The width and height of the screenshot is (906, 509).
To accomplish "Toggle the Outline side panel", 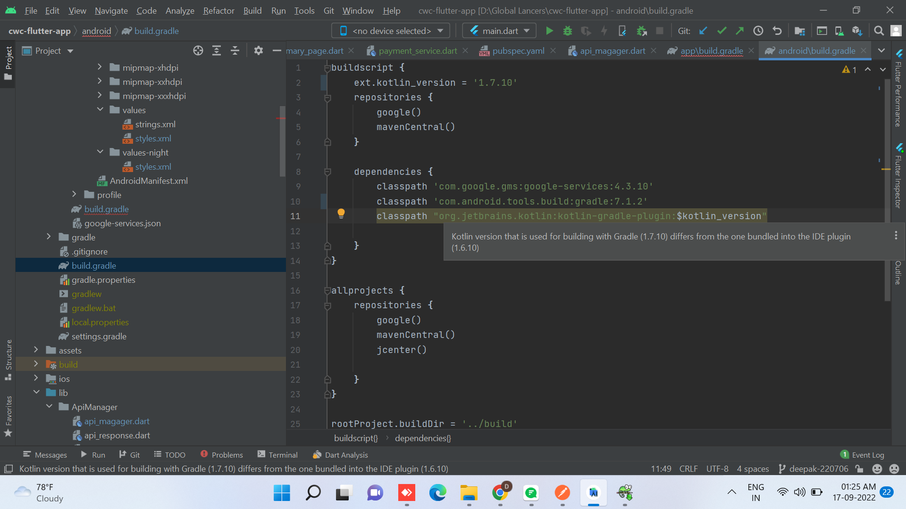I will tap(898, 272).
